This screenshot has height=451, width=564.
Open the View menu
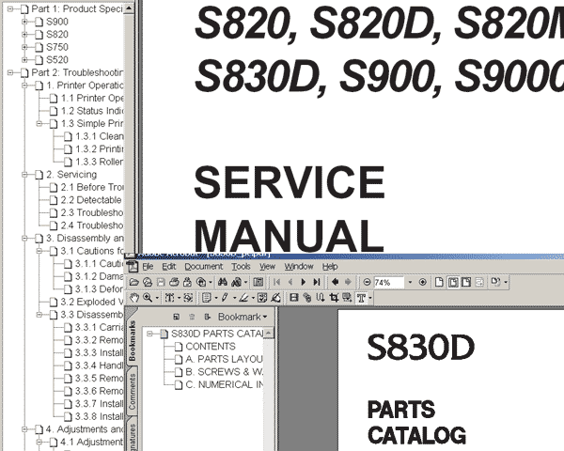tap(267, 267)
